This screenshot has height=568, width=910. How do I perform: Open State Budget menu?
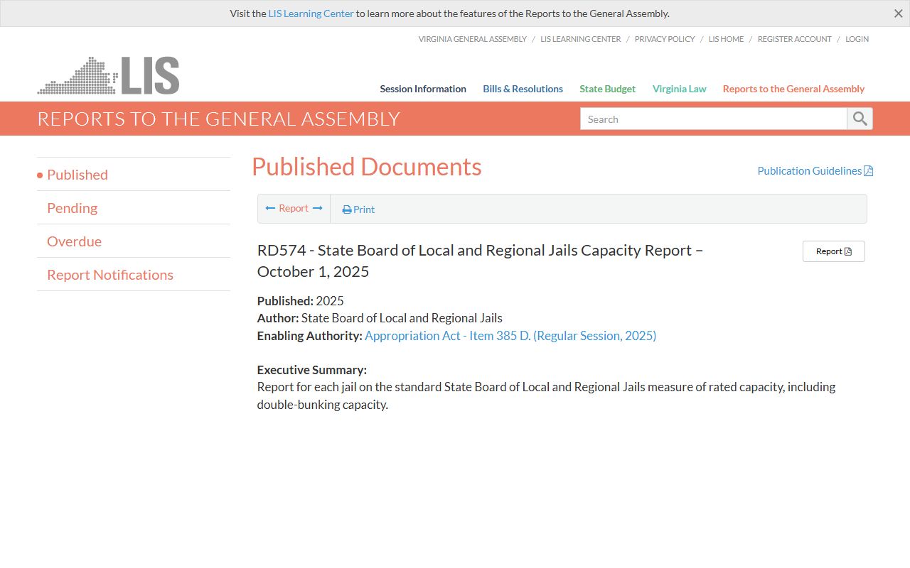pos(607,89)
